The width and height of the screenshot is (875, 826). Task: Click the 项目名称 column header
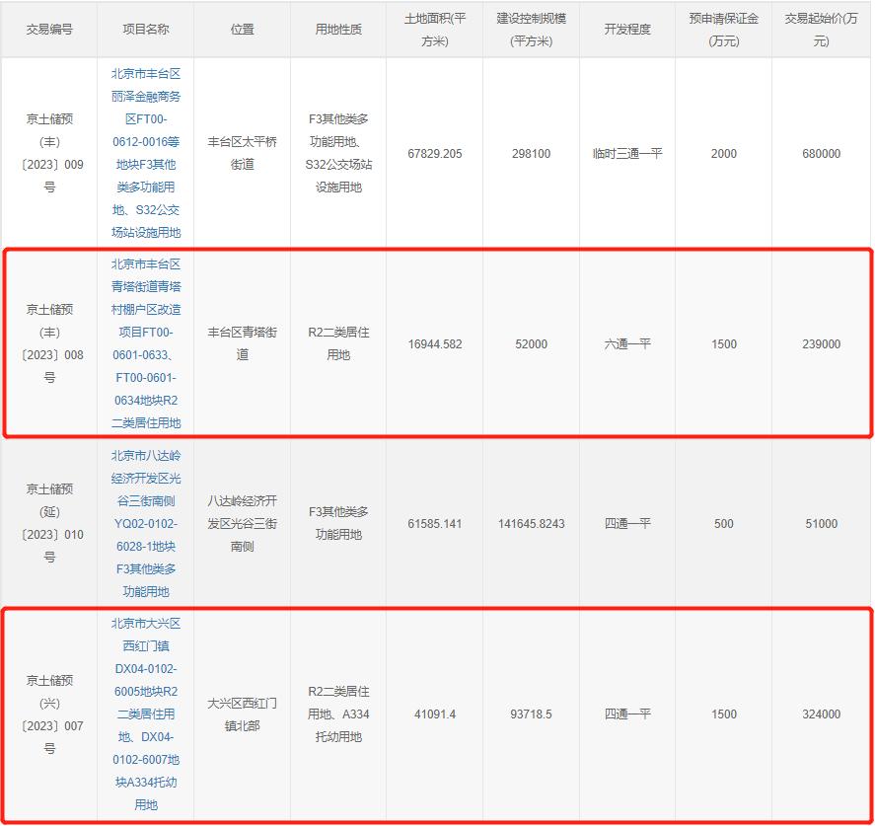(x=145, y=30)
